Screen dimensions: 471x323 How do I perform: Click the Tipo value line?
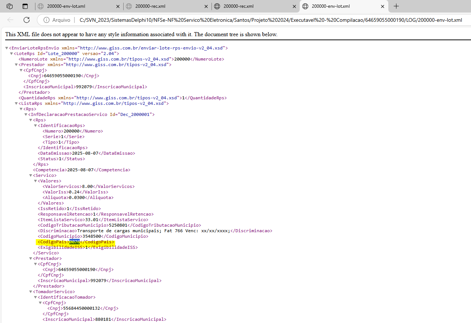tap(61, 142)
